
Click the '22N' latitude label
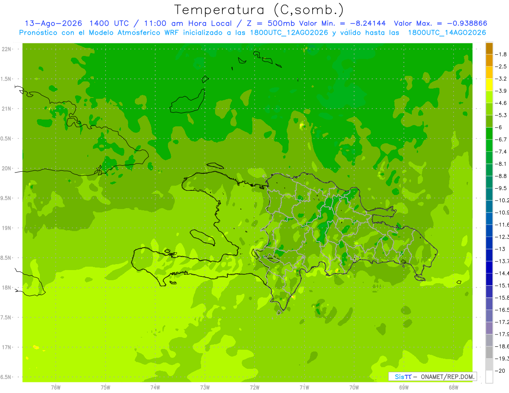click(x=7, y=49)
